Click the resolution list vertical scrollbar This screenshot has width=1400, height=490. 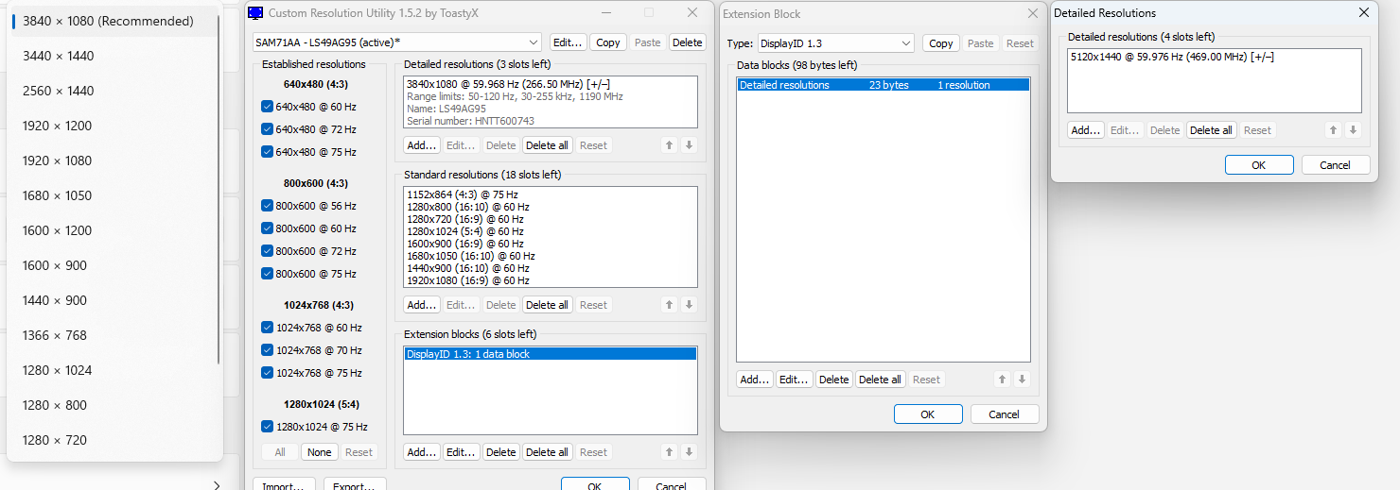pos(219,189)
